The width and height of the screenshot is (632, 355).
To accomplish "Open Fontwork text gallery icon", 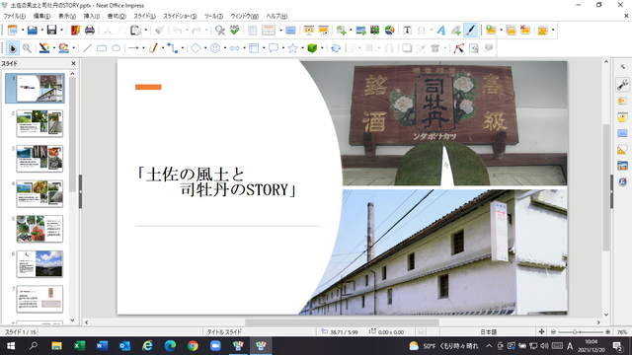I will click(441, 31).
